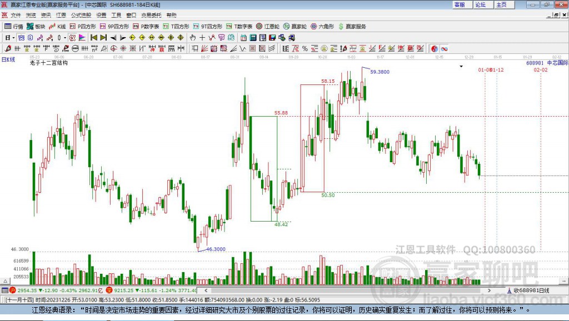Open the 板块 sector view
The image size is (569, 321).
[x=36, y=27]
